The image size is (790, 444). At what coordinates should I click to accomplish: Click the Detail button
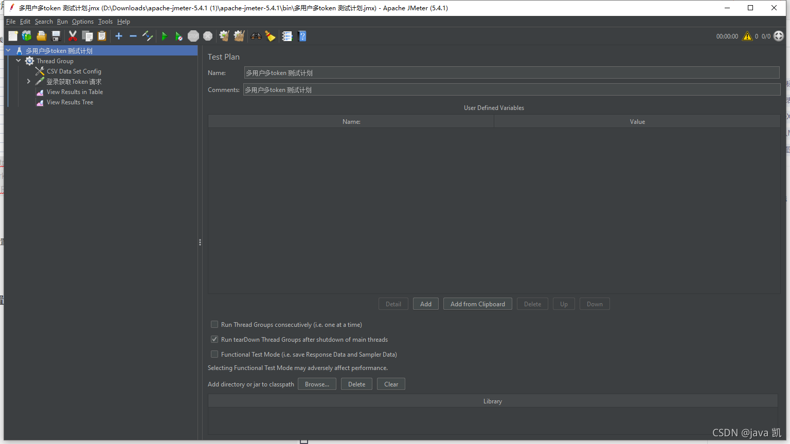393,304
